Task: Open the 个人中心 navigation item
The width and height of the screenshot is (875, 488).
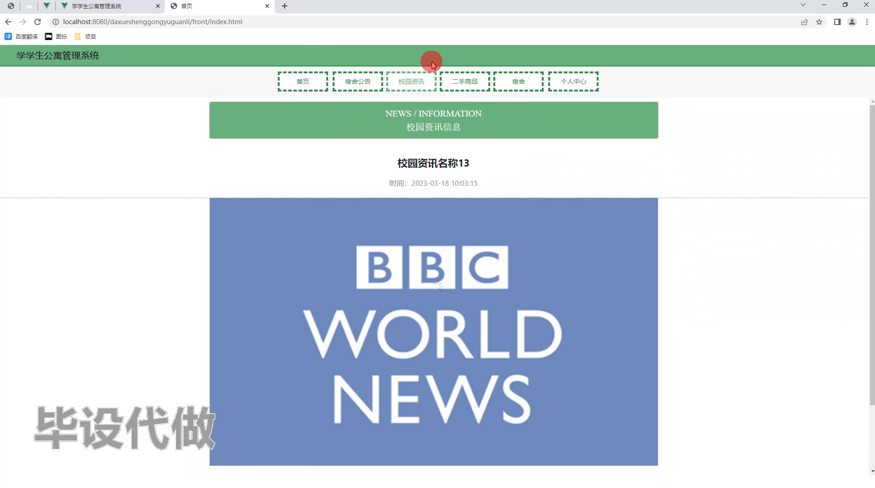Action: click(x=573, y=81)
